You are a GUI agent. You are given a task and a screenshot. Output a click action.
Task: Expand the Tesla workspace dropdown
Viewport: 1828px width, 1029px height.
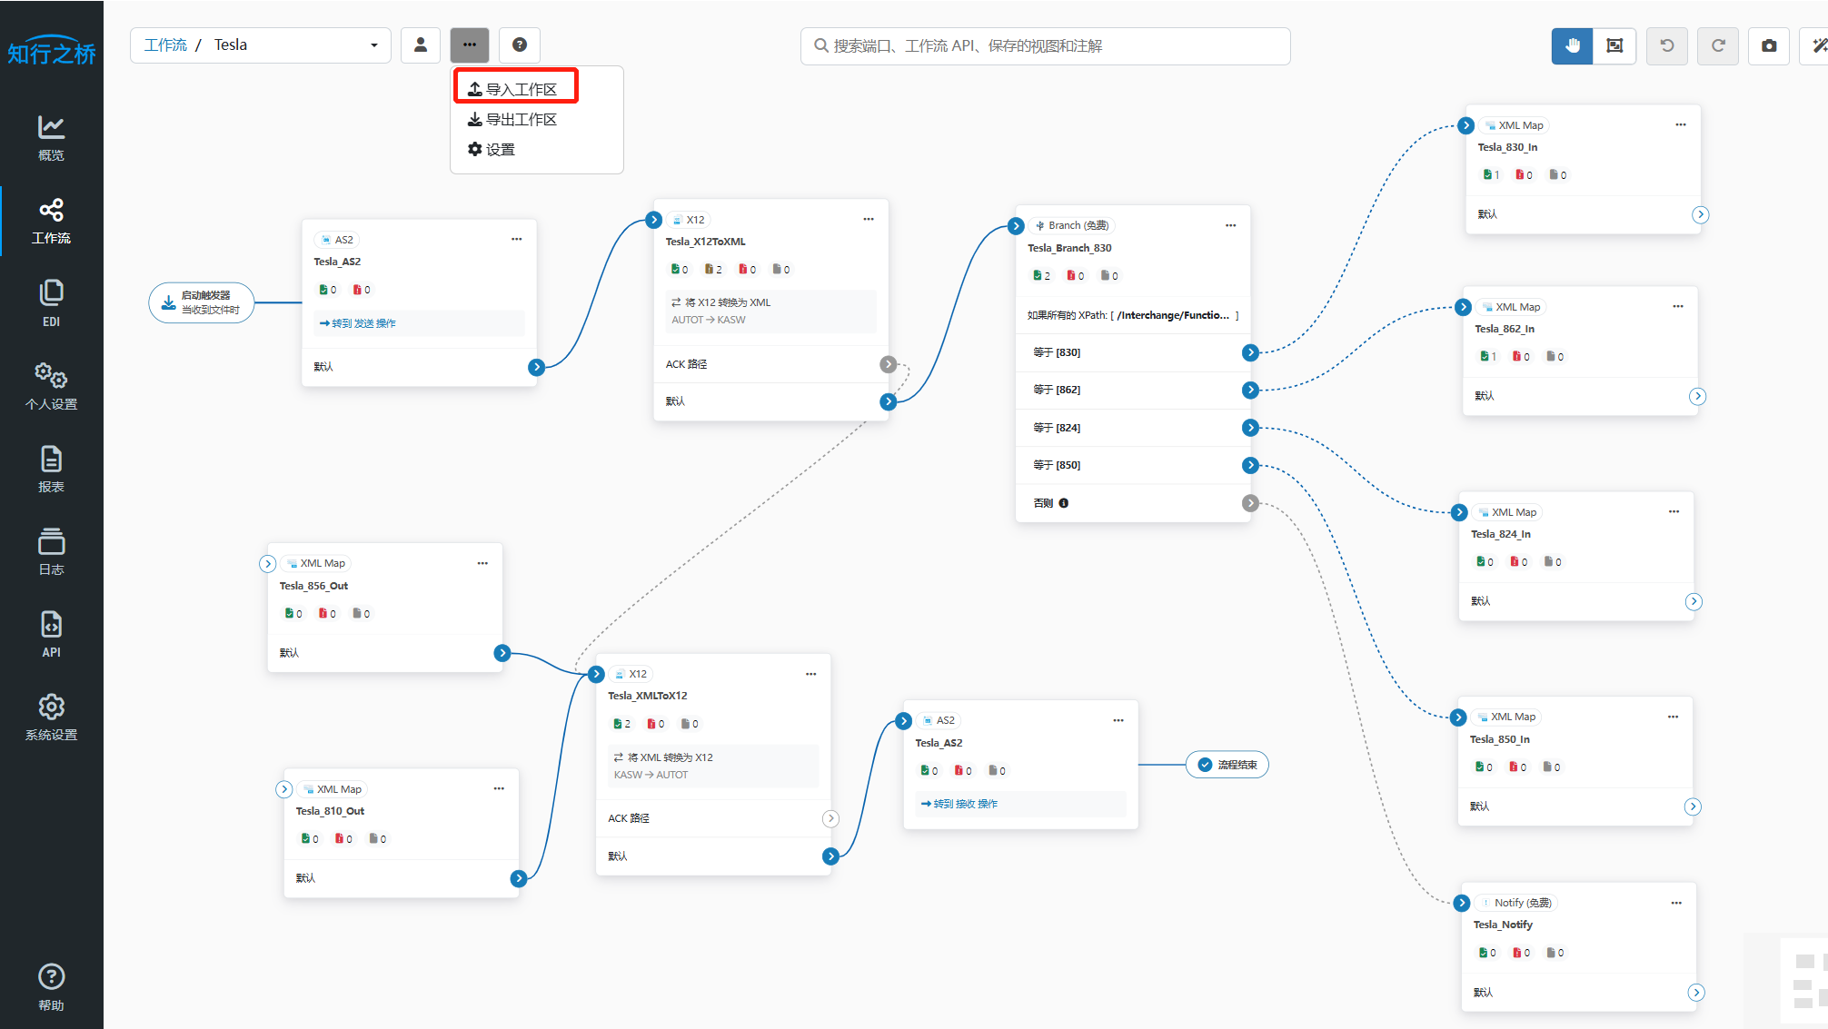point(373,45)
